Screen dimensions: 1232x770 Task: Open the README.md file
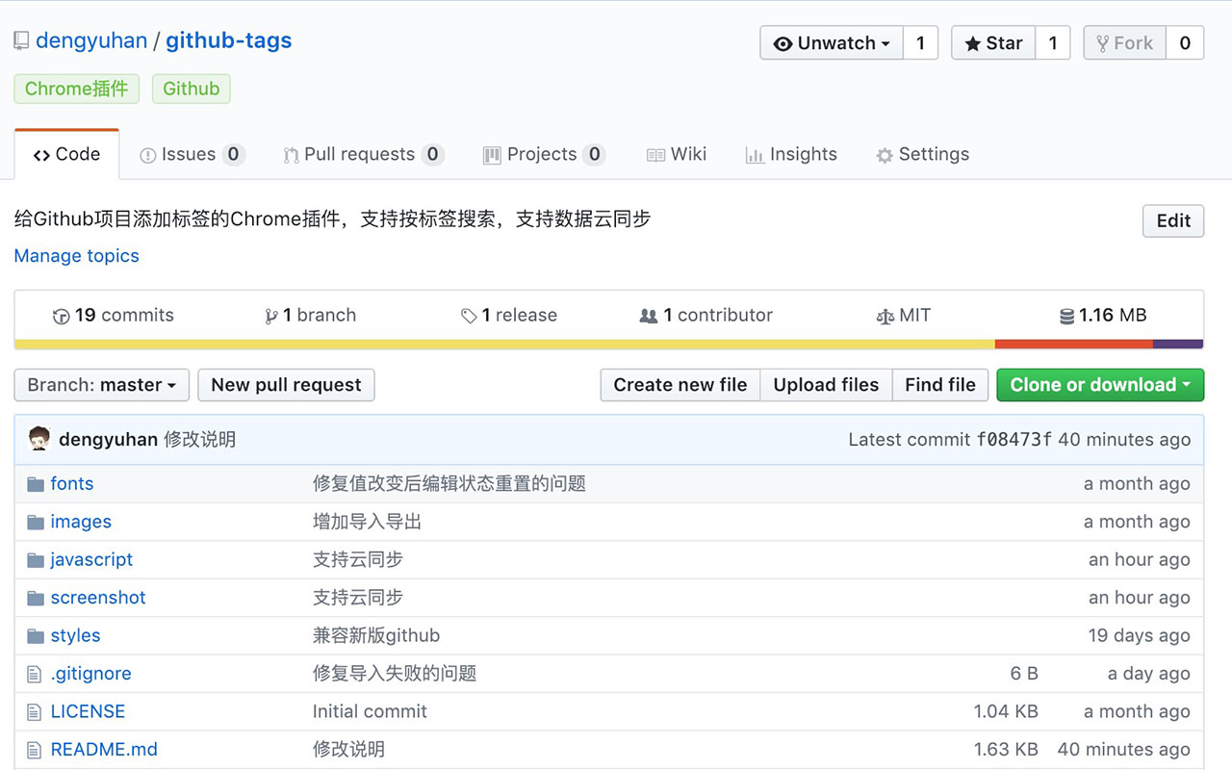coord(104,749)
